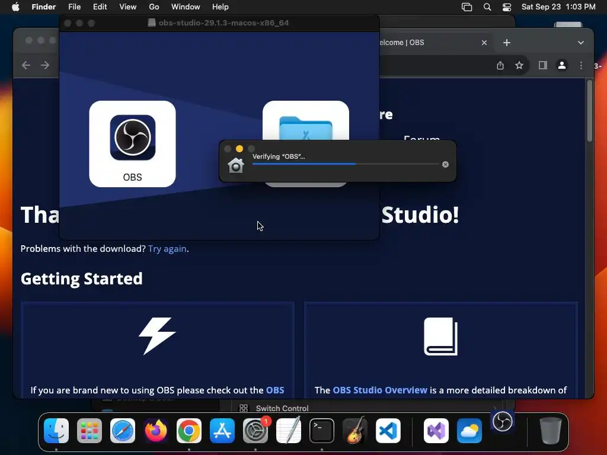Open Firefox from the Dock
Image resolution: width=607 pixels, height=455 pixels.
(156, 431)
